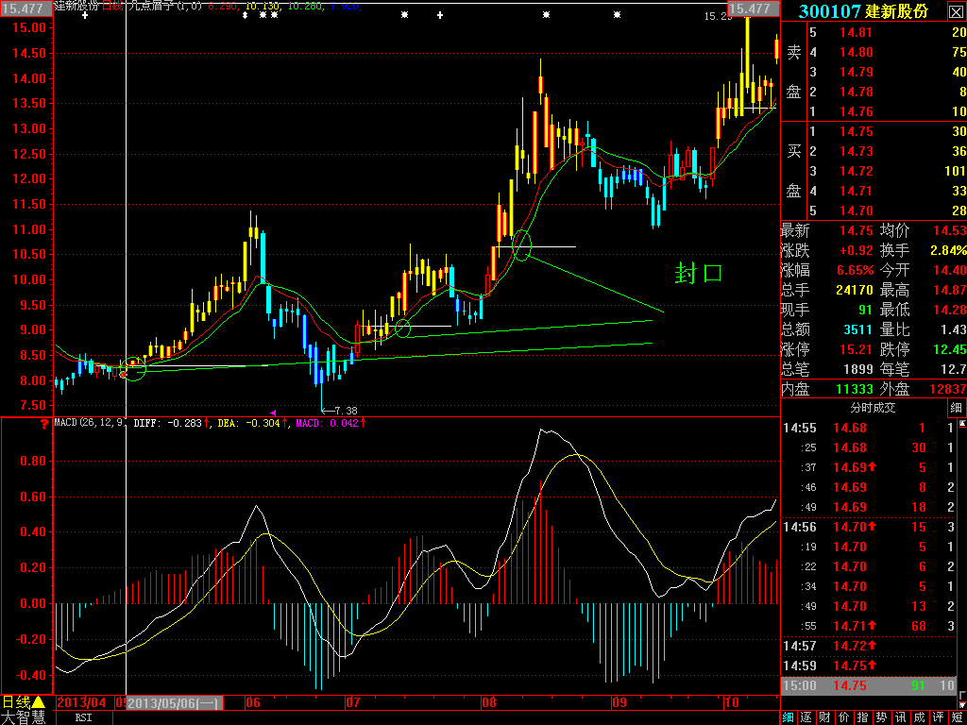Expand the 日线 period selector triangle
This screenshot has width=967, height=725.
point(37,701)
